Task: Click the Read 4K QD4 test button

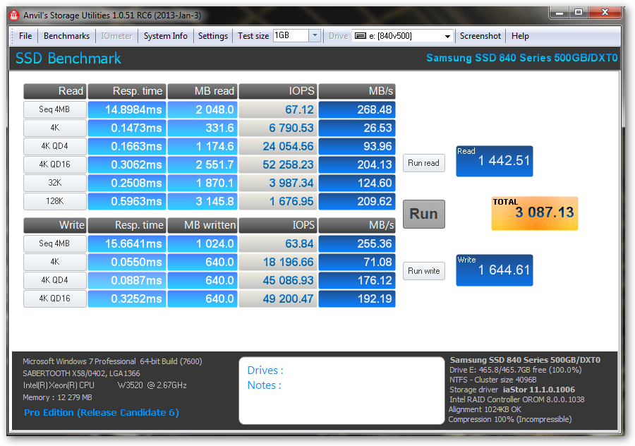Action: click(x=54, y=146)
